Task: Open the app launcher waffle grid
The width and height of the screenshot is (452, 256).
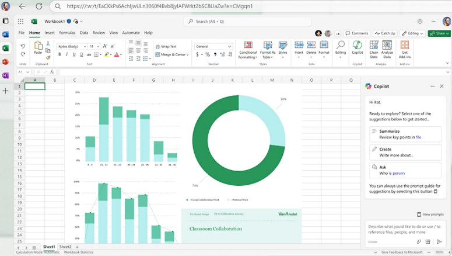Action: (20, 22)
